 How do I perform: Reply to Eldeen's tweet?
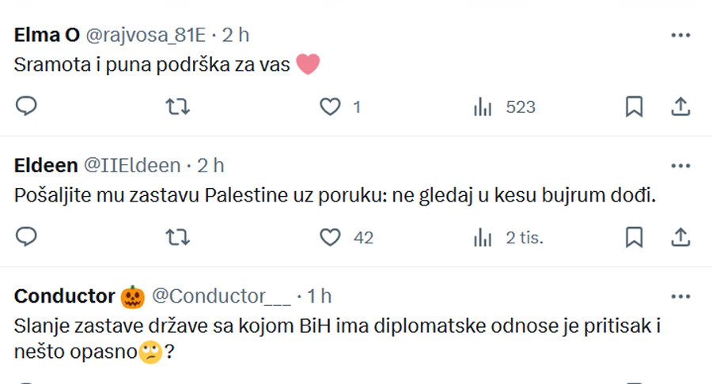26,237
